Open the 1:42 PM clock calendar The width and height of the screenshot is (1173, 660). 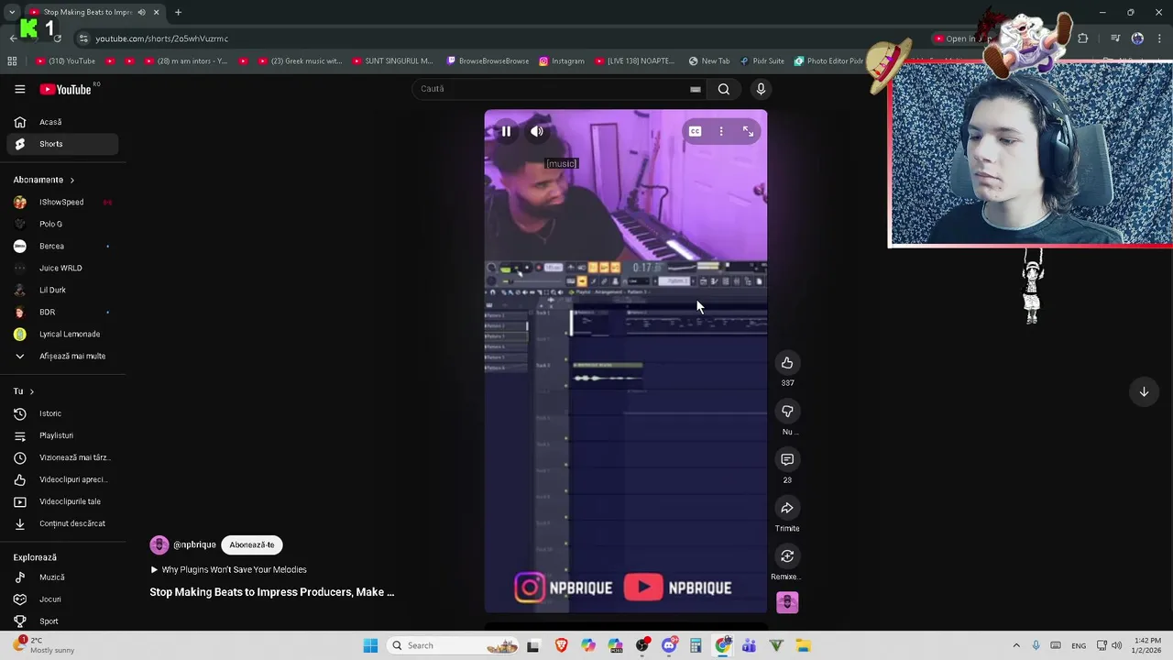(1148, 645)
